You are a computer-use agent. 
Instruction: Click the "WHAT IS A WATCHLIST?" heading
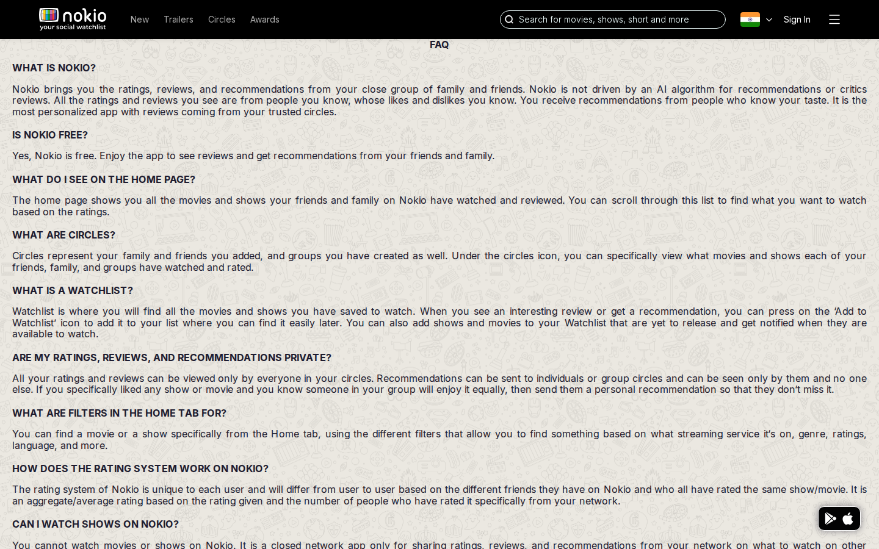click(x=73, y=290)
